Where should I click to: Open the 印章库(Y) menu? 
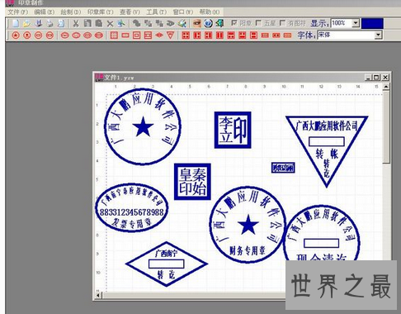click(x=101, y=12)
